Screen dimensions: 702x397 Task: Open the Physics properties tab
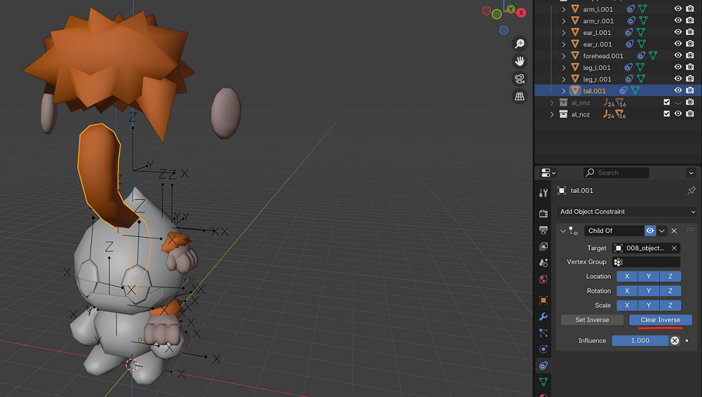click(x=543, y=349)
